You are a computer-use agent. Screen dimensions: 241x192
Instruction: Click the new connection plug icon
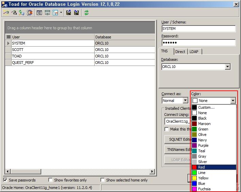click(6, 13)
